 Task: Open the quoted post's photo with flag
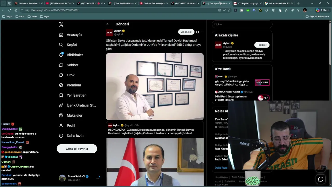click(155, 162)
